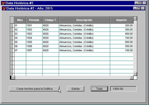This screenshot has width=149, height=105.
Task: Click the fox icon in the Año: 2015 window title bar
Action: coord(4,8)
